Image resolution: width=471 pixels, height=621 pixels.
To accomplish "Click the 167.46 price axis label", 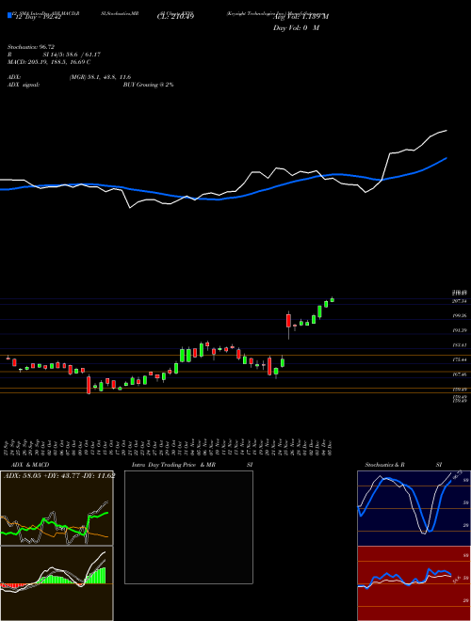I will pos(459,374).
